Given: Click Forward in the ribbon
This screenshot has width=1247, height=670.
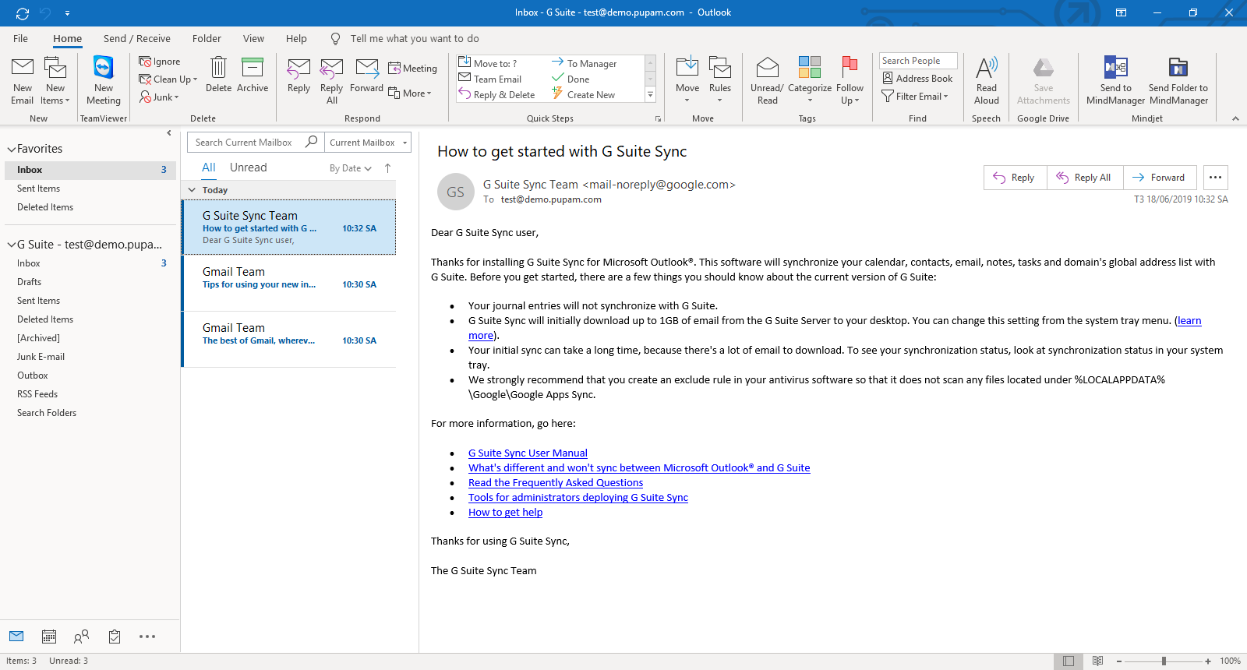Looking at the screenshot, I should point(366,75).
